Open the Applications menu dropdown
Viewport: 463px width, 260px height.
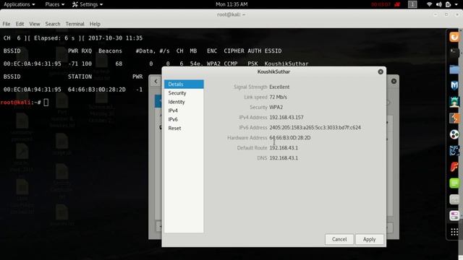(20, 4)
